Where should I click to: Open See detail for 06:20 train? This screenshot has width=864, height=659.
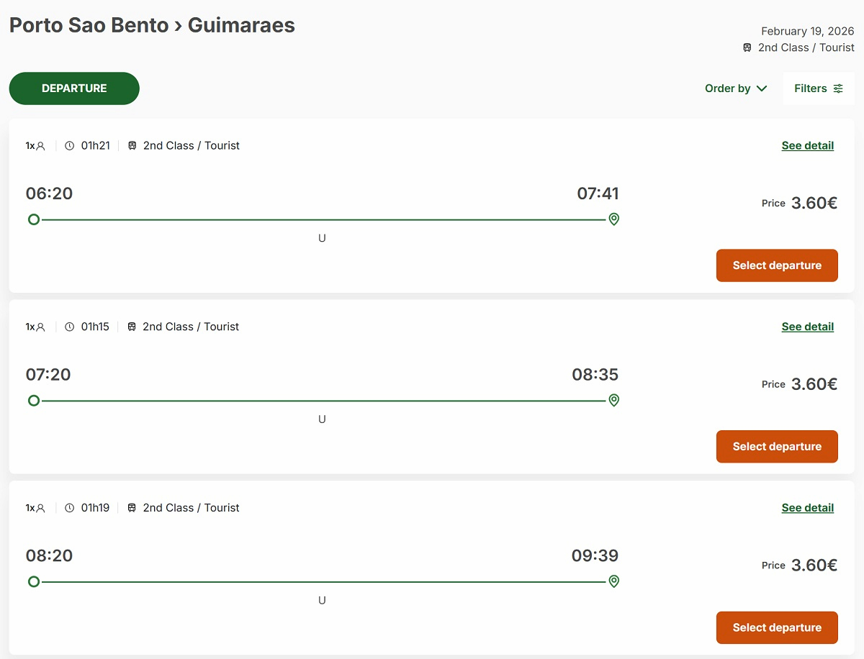[x=807, y=146]
